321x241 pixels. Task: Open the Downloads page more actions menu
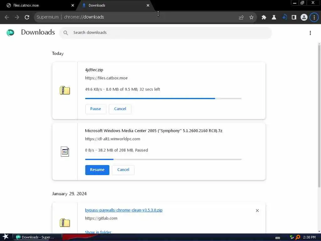(x=310, y=33)
